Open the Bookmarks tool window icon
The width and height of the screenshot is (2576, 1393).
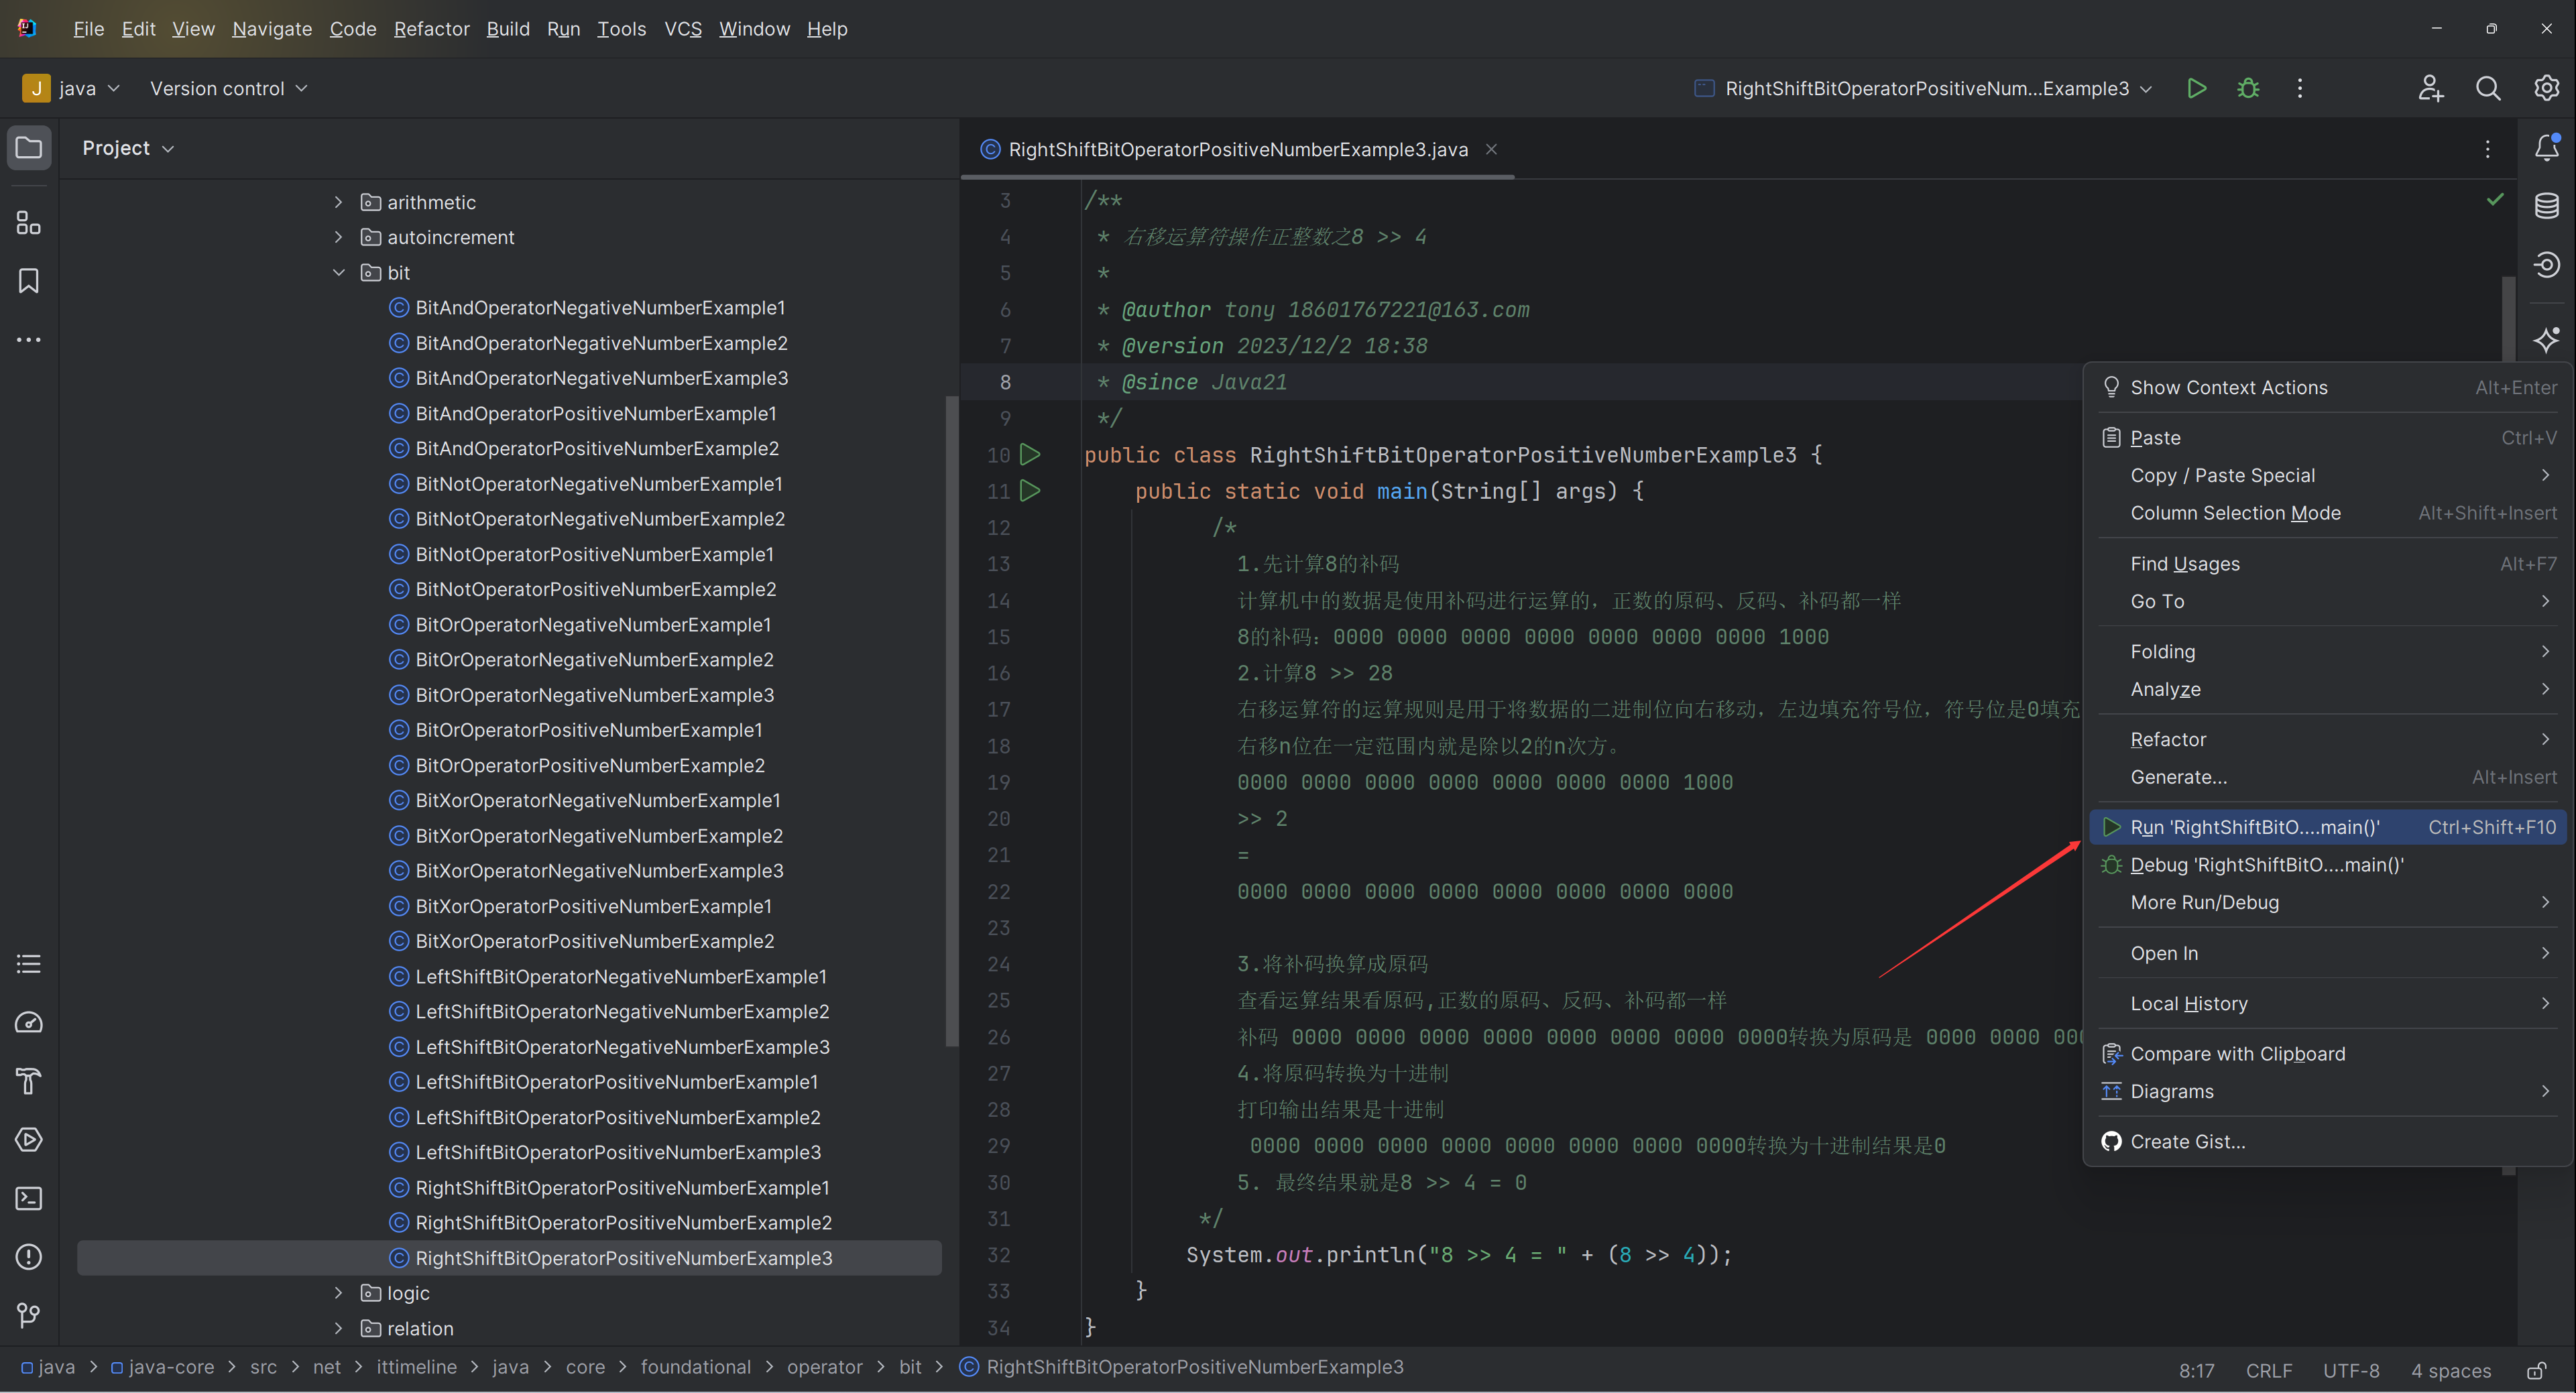tap(29, 281)
